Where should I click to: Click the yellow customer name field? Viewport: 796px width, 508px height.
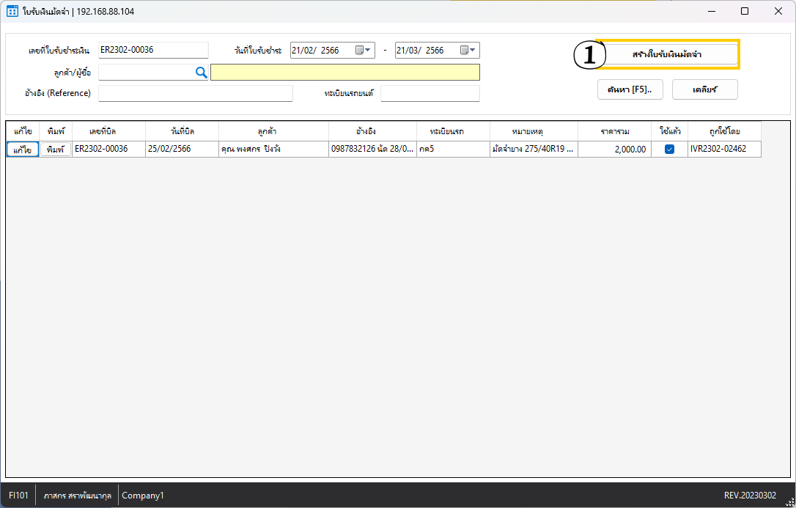(x=344, y=72)
